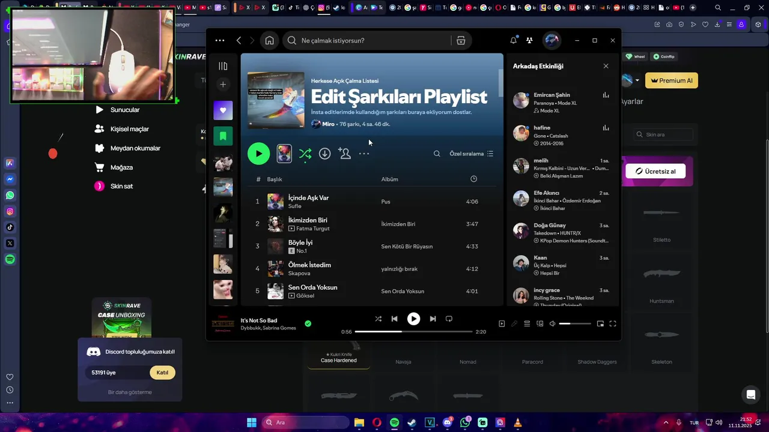Open album Sen Kötü Bir Rüyasın
This screenshot has height=432, width=769.
407,247
